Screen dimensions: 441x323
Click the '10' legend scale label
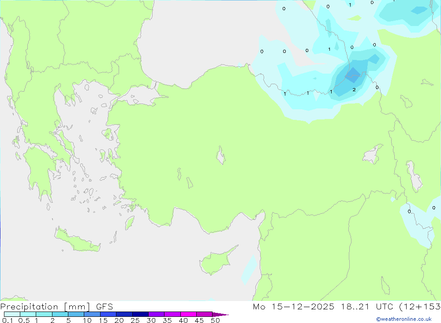(87, 320)
